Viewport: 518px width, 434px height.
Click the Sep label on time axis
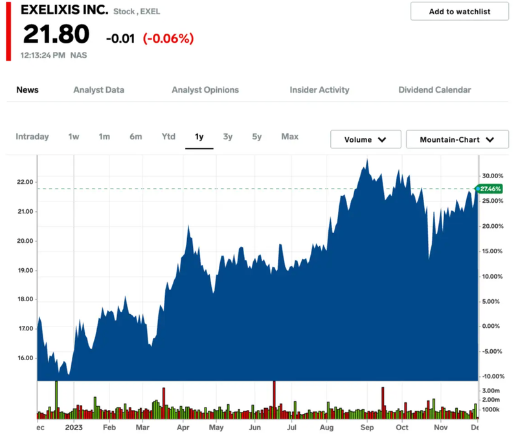[x=366, y=428]
